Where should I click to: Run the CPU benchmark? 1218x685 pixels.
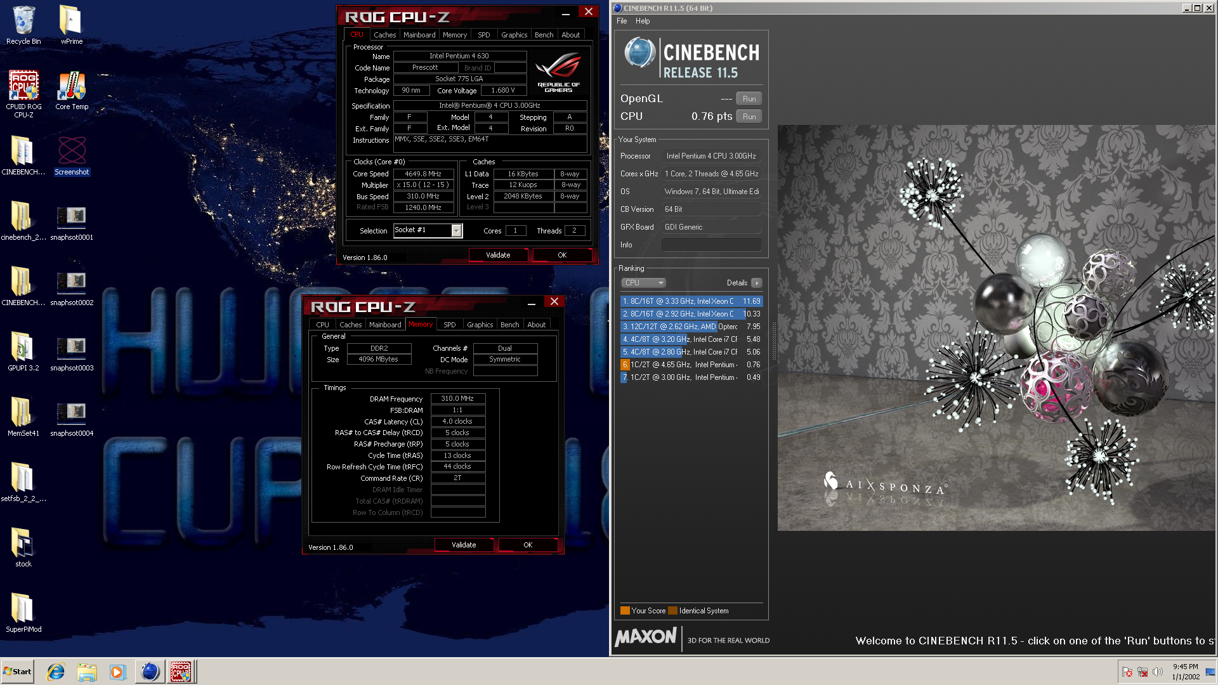749,117
